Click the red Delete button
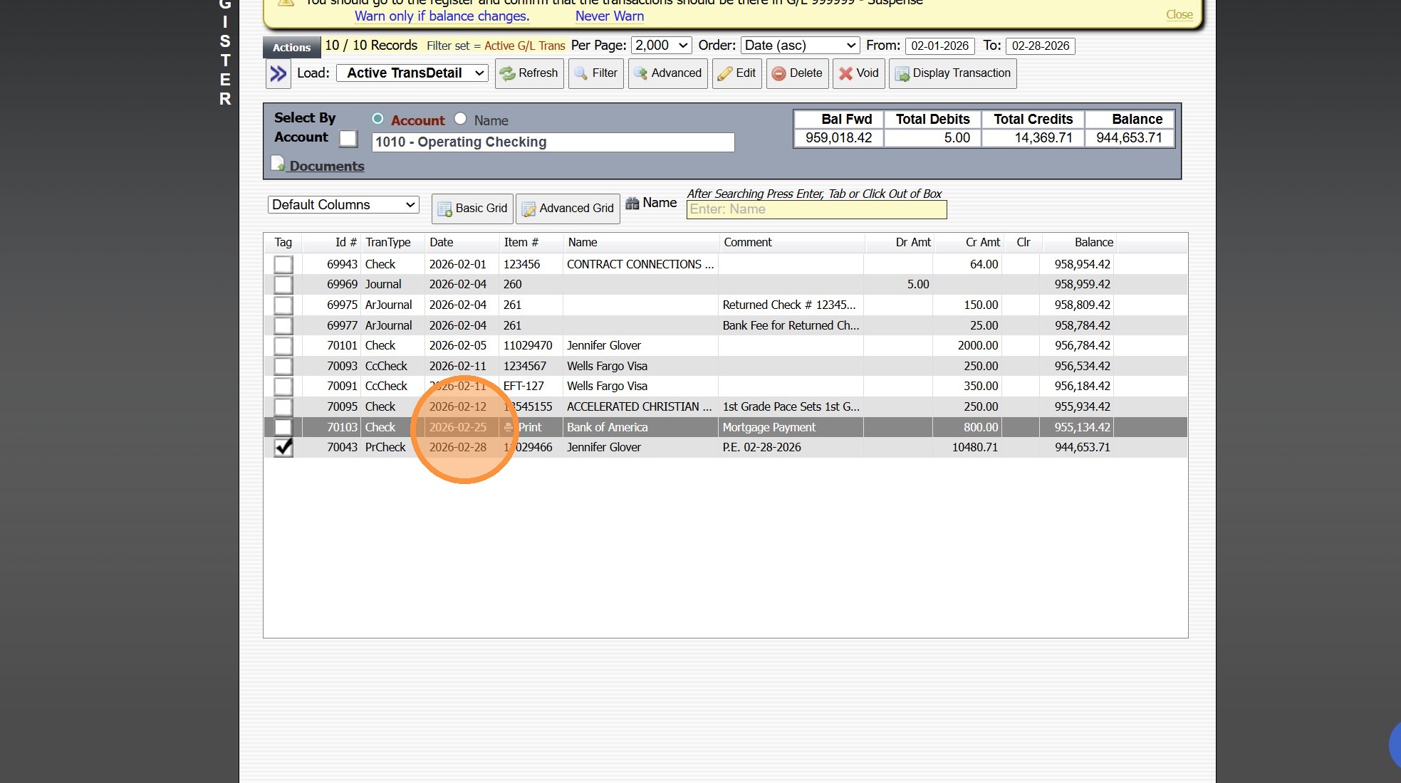 coord(797,73)
